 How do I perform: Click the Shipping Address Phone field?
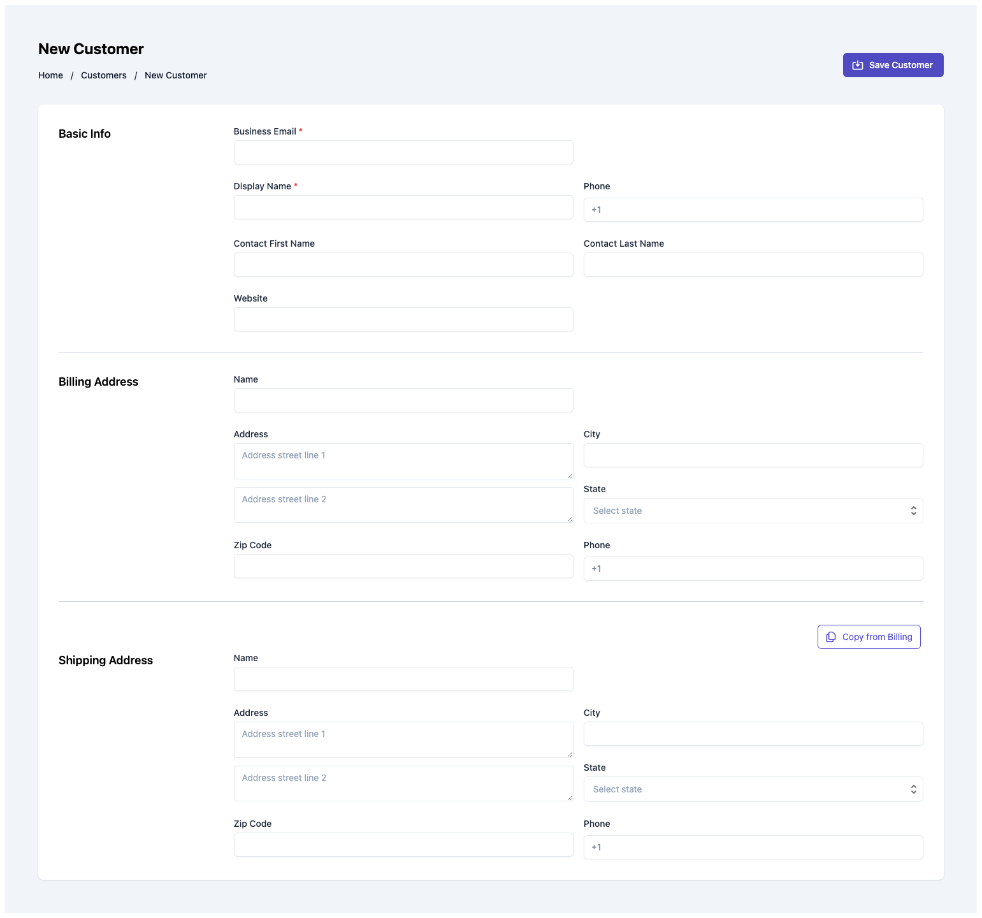[753, 847]
